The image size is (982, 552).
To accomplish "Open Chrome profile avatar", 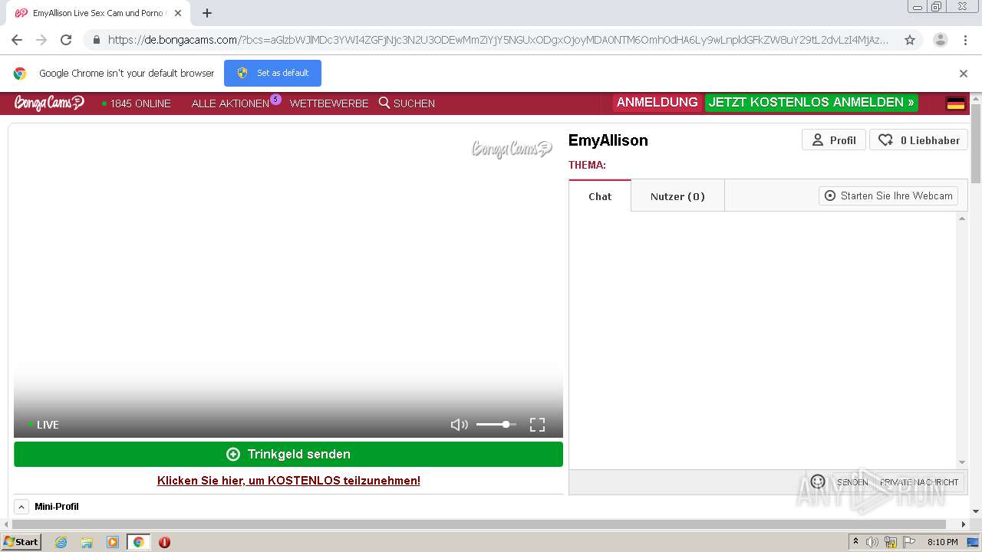I will [940, 40].
